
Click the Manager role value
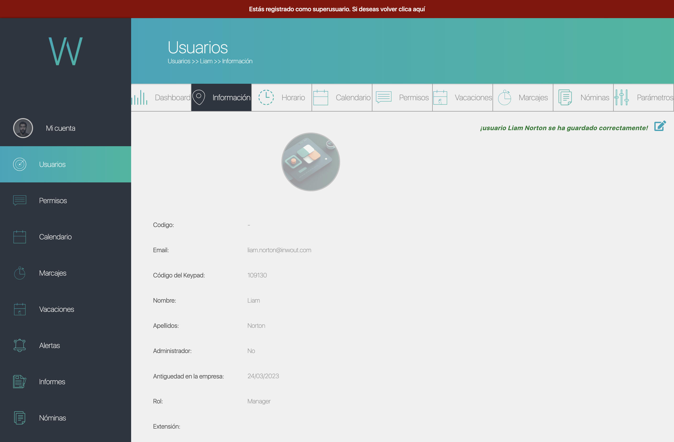(259, 401)
